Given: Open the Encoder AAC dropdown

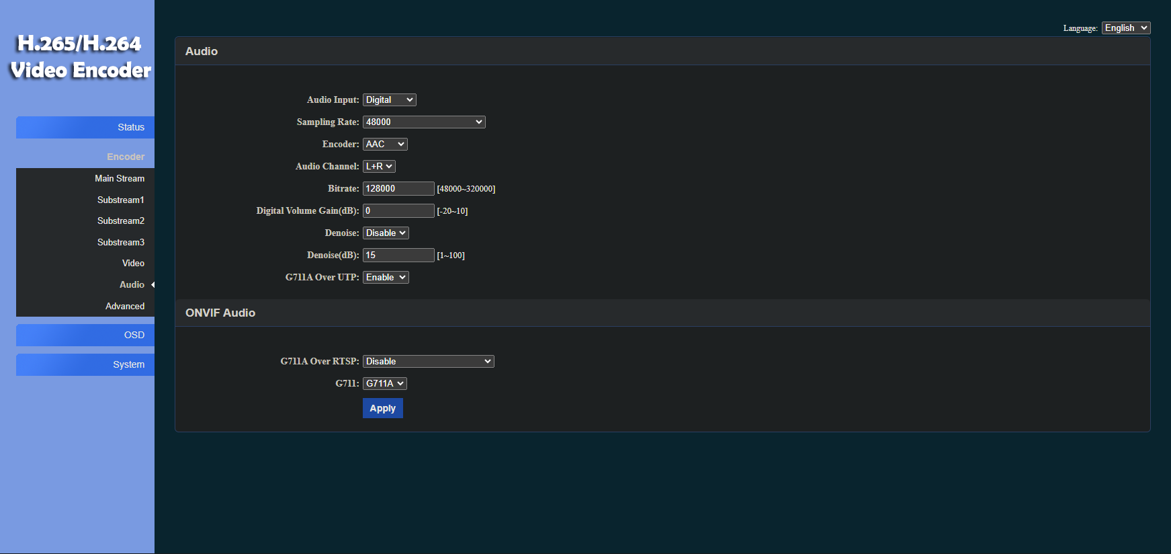Looking at the screenshot, I should tap(385, 144).
